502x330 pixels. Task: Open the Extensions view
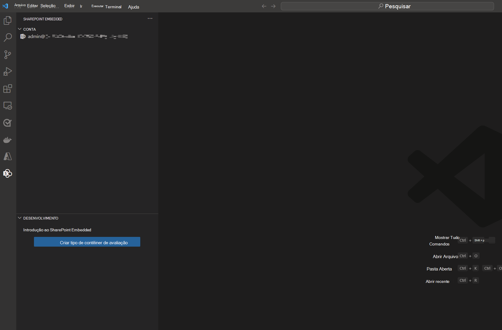tap(8, 89)
